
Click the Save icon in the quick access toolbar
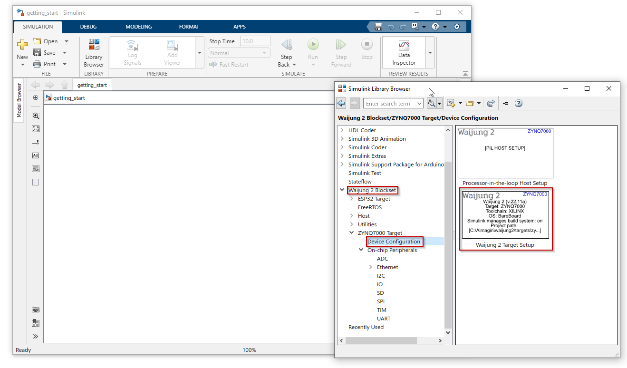[378, 27]
